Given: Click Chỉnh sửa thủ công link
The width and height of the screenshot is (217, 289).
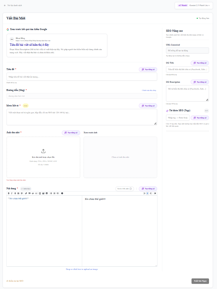Looking at the screenshot, I should click(149, 90).
